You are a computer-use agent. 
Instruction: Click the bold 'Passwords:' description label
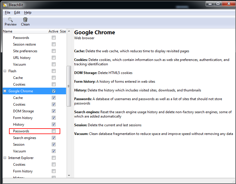[83, 99]
